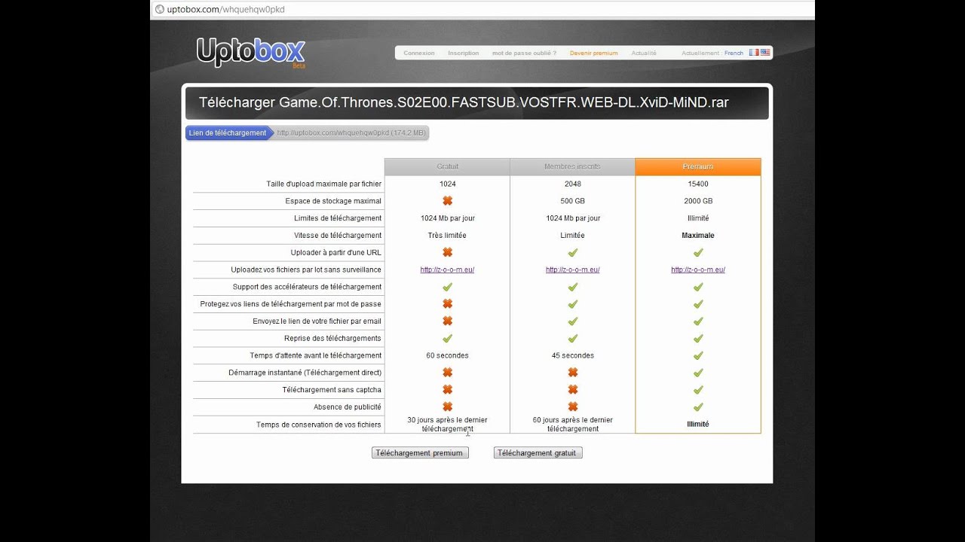
Task: Focus the browser address bar URL field
Action: coord(482,10)
